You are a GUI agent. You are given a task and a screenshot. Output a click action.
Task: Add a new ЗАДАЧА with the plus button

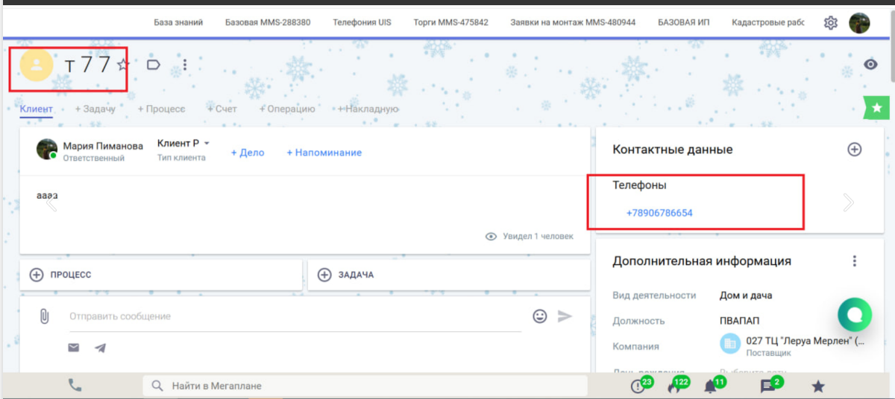point(324,275)
